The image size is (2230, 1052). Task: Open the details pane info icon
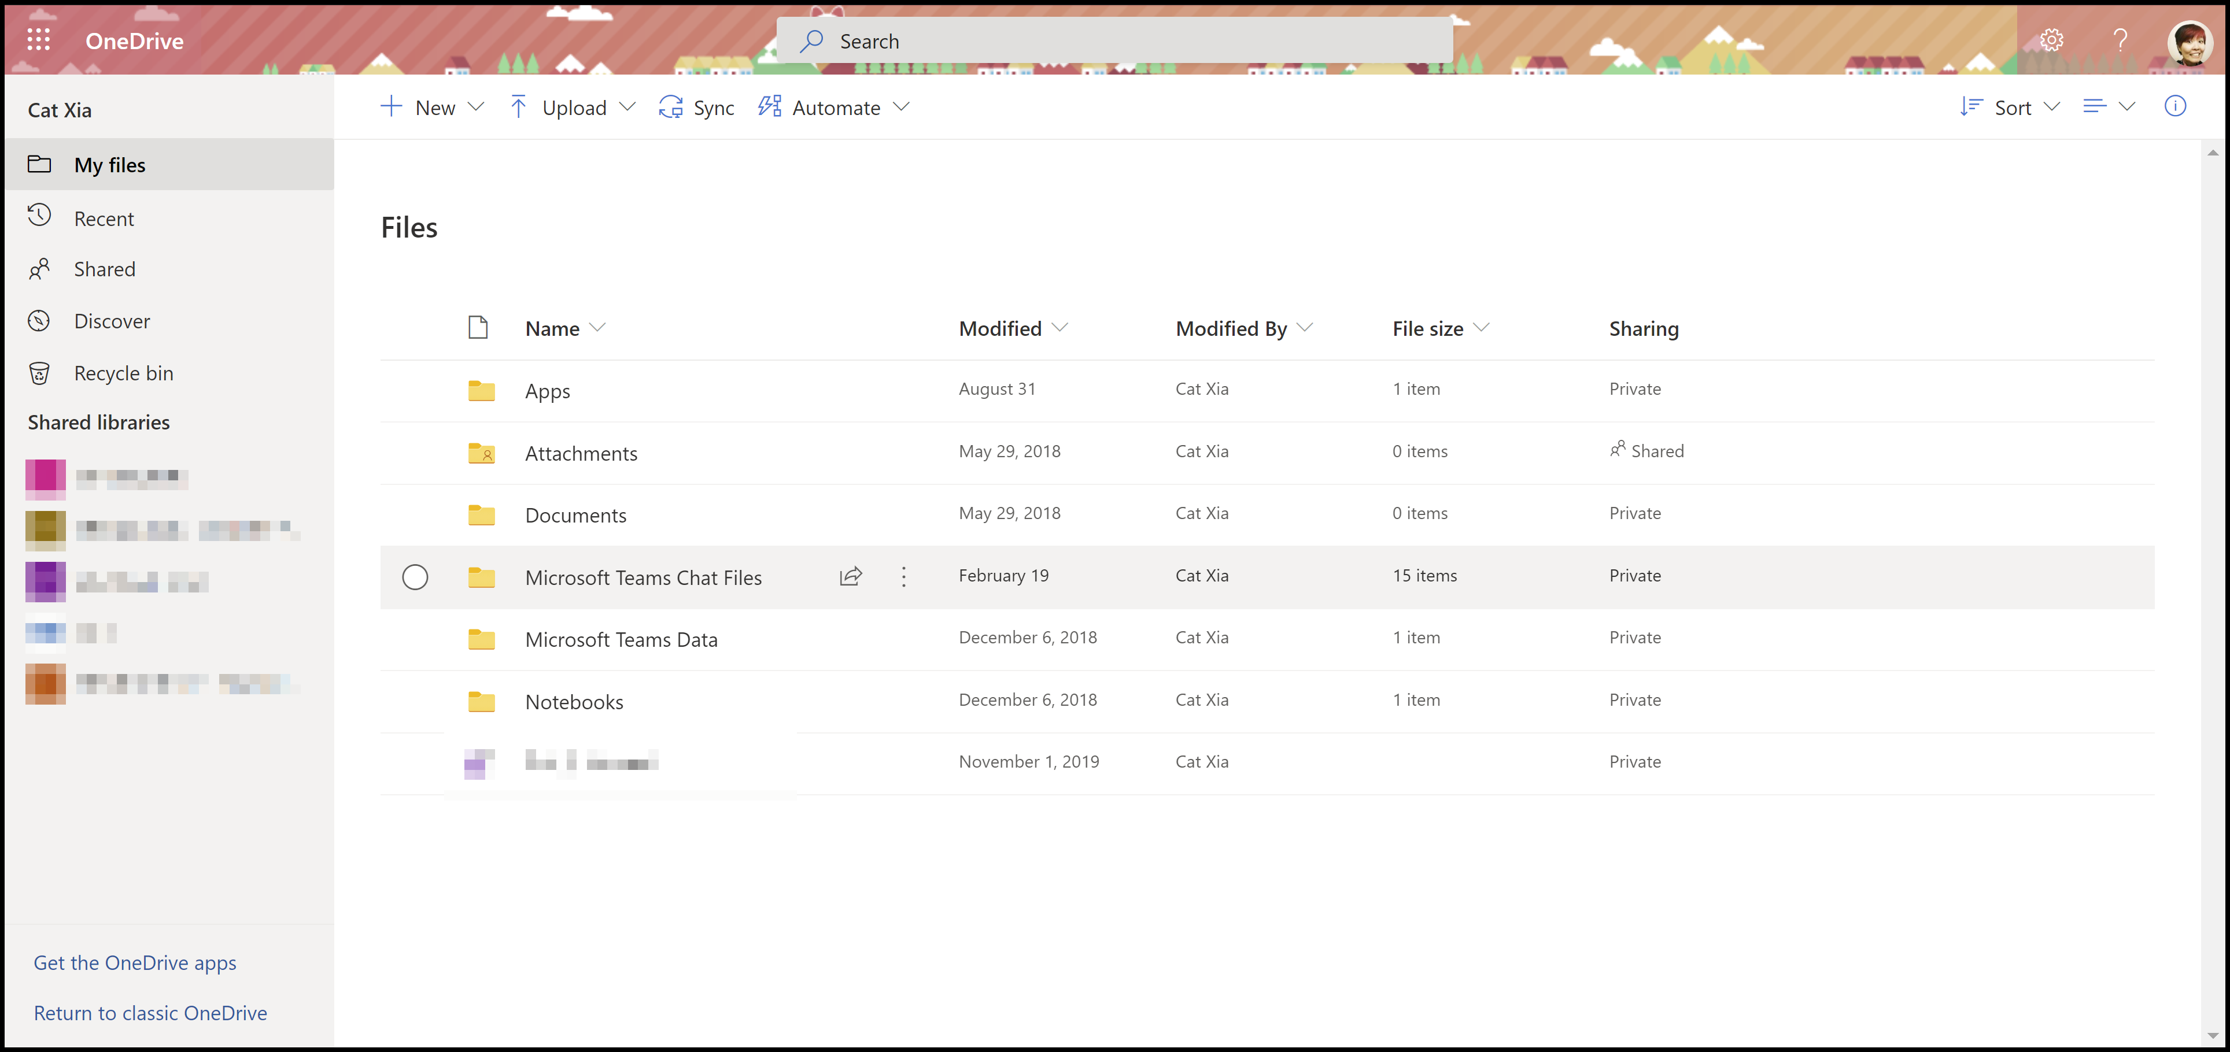click(2174, 106)
